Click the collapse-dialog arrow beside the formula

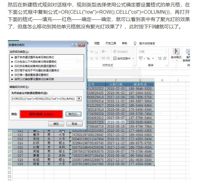point(79,99)
